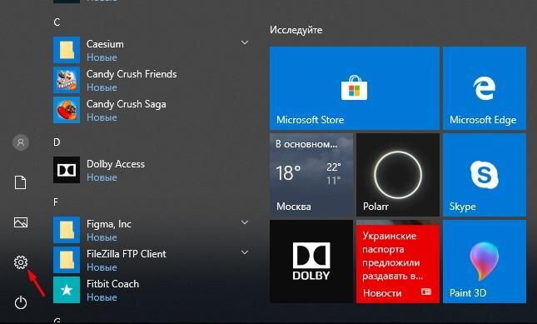The width and height of the screenshot is (537, 324).
Task: Open the Polarr tile
Action: (x=398, y=175)
